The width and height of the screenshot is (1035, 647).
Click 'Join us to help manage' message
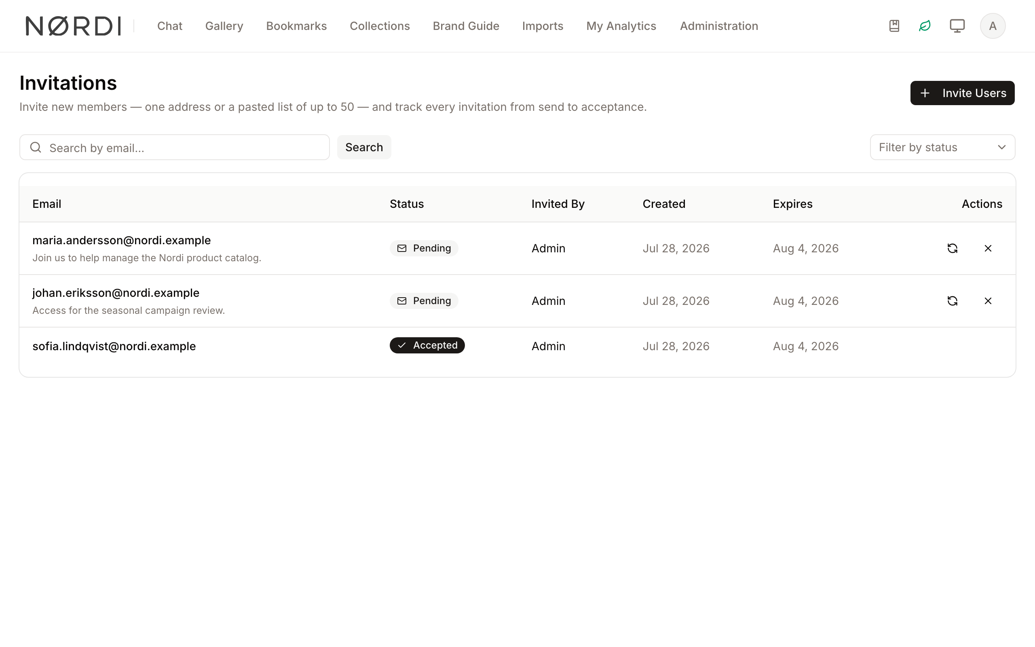(147, 258)
